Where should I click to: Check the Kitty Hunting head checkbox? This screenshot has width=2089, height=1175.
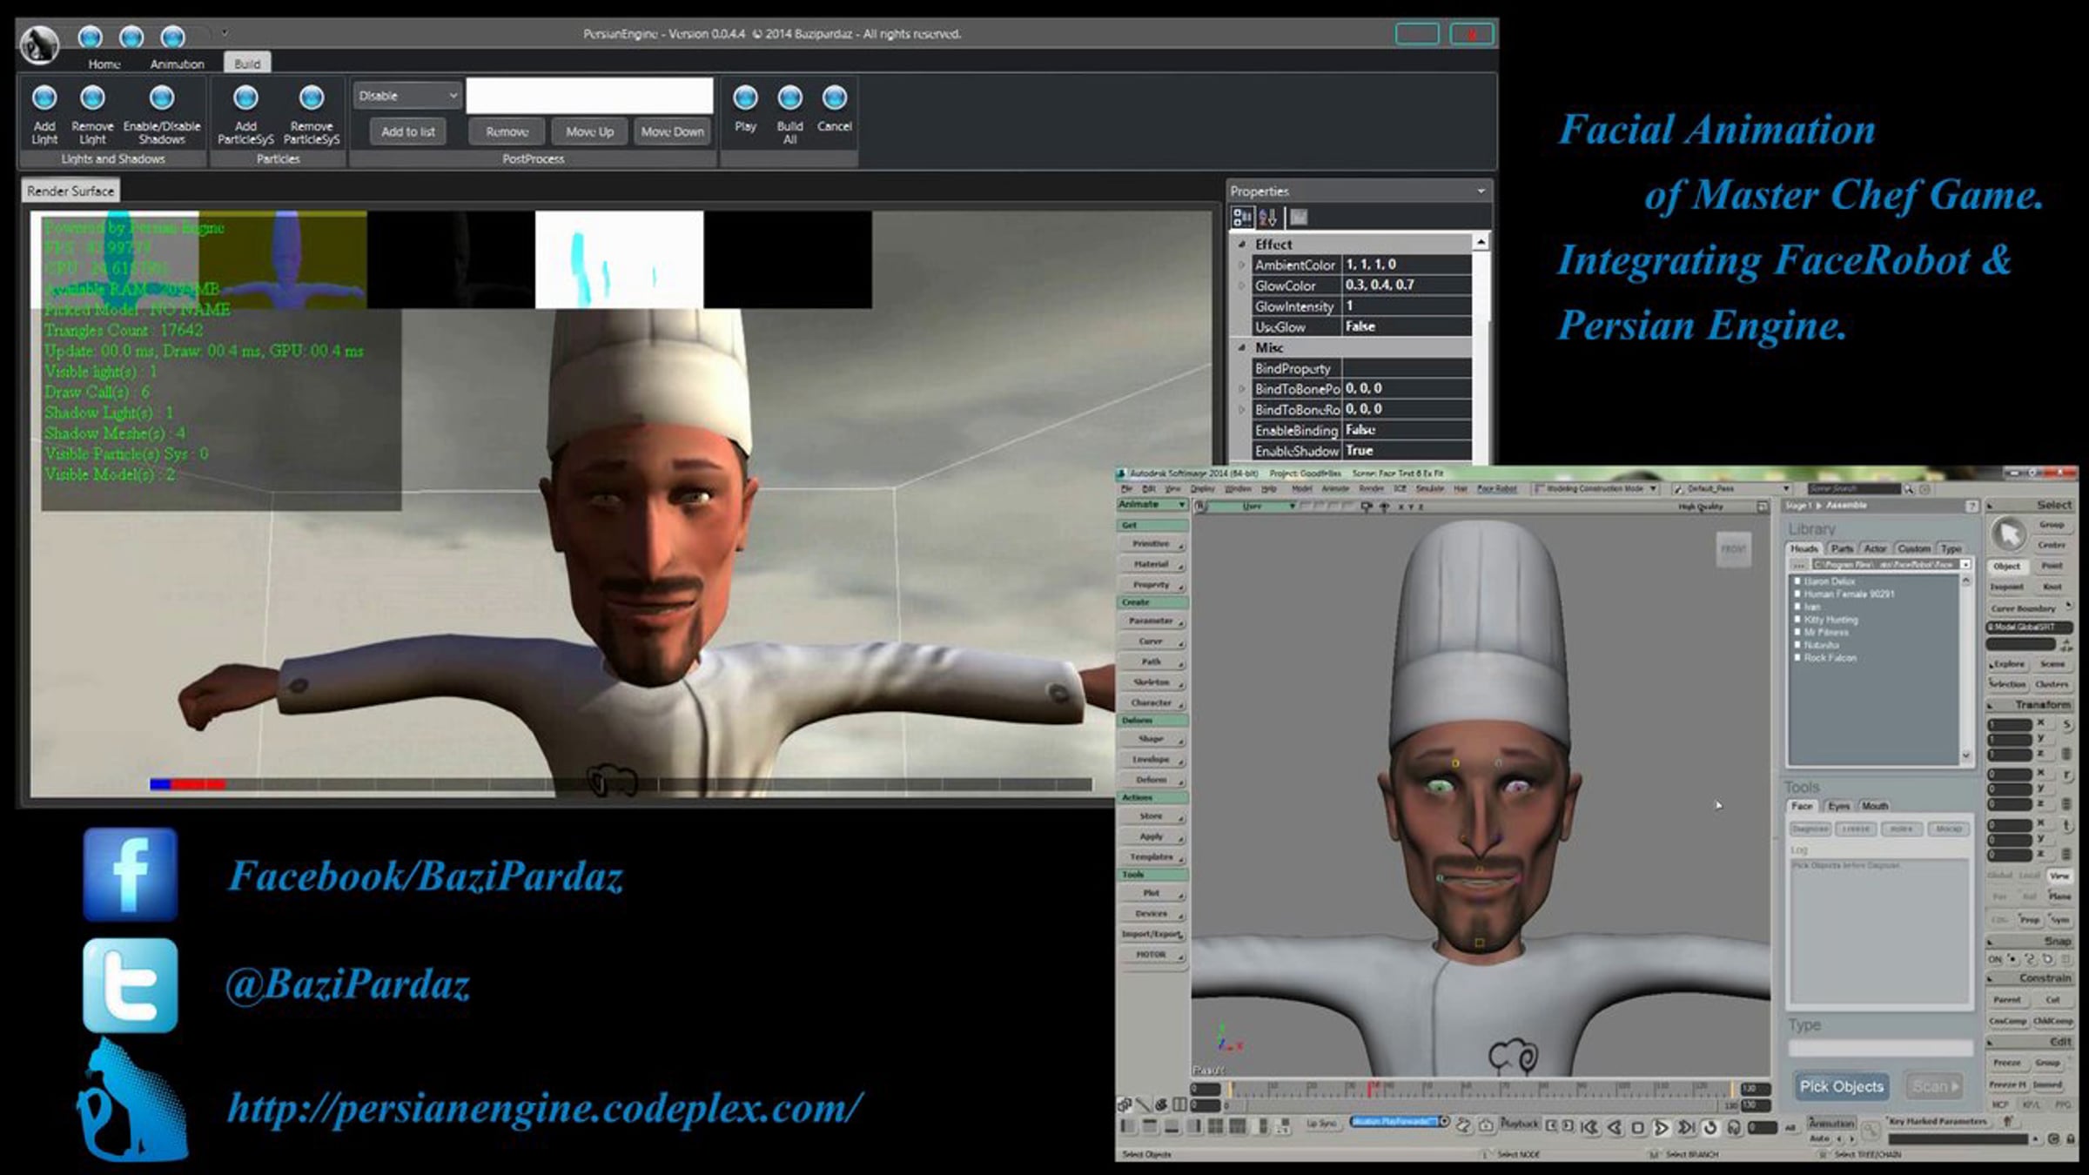click(x=1797, y=620)
